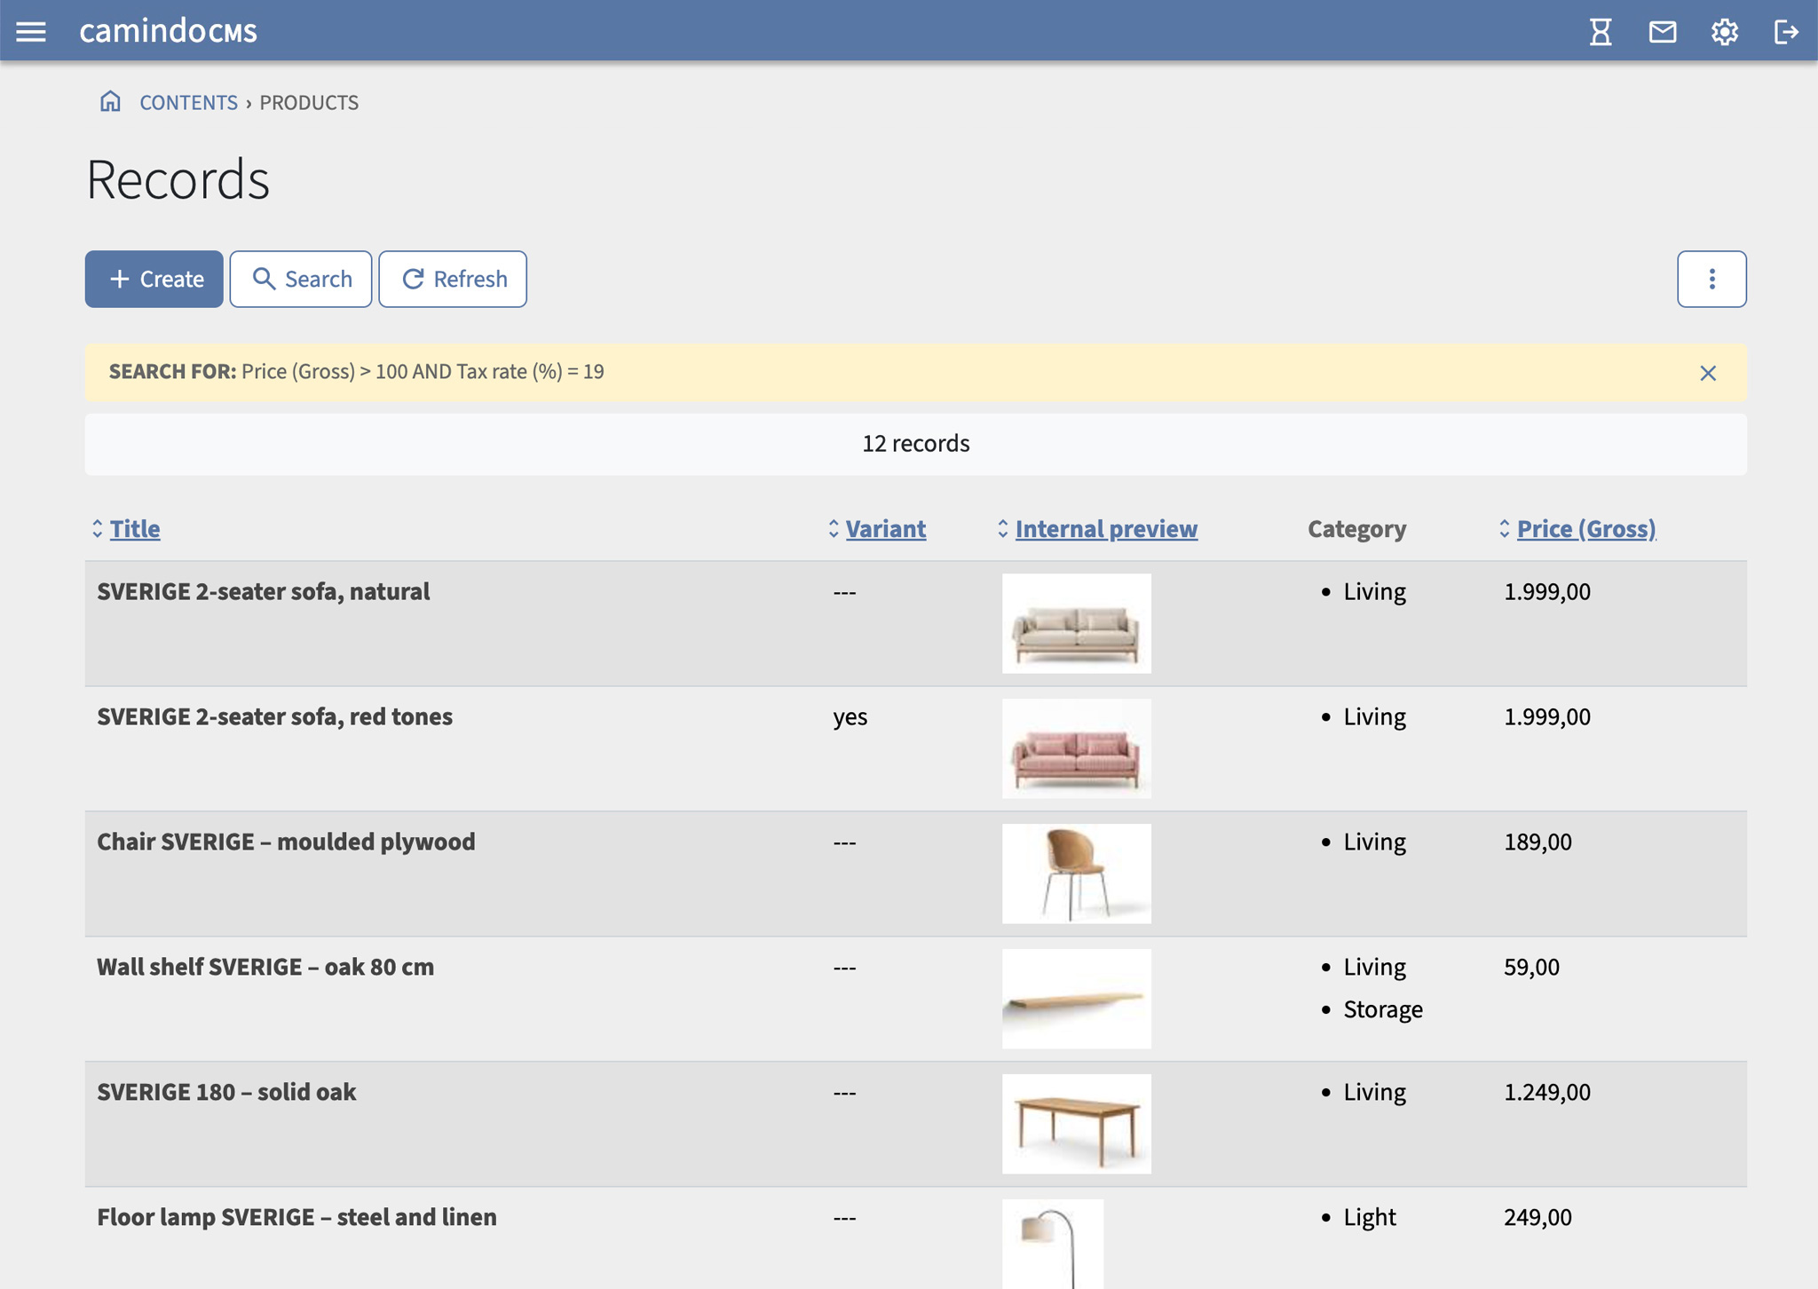
Task: Select 'SVERIGE 2-seater sofa, red tones' title
Action: 275,717
